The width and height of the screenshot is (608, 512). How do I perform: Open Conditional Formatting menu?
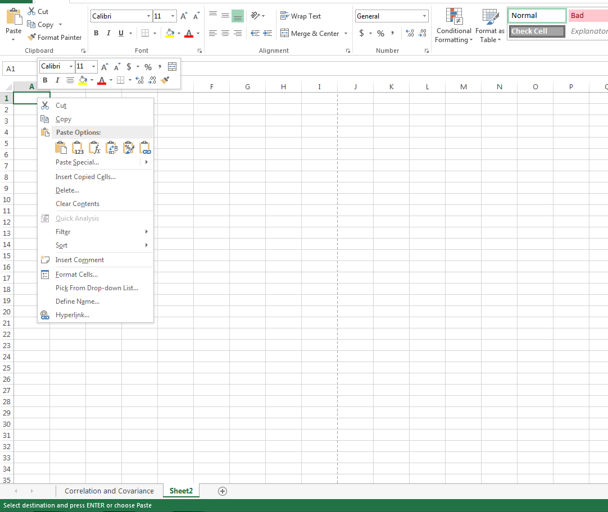453,25
